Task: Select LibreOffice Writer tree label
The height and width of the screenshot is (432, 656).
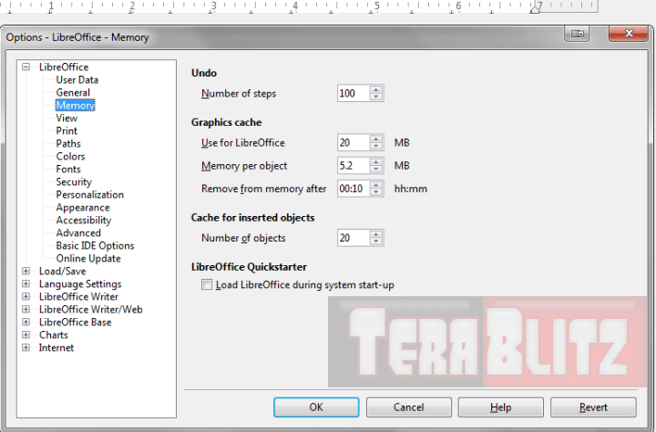Action: tap(78, 297)
